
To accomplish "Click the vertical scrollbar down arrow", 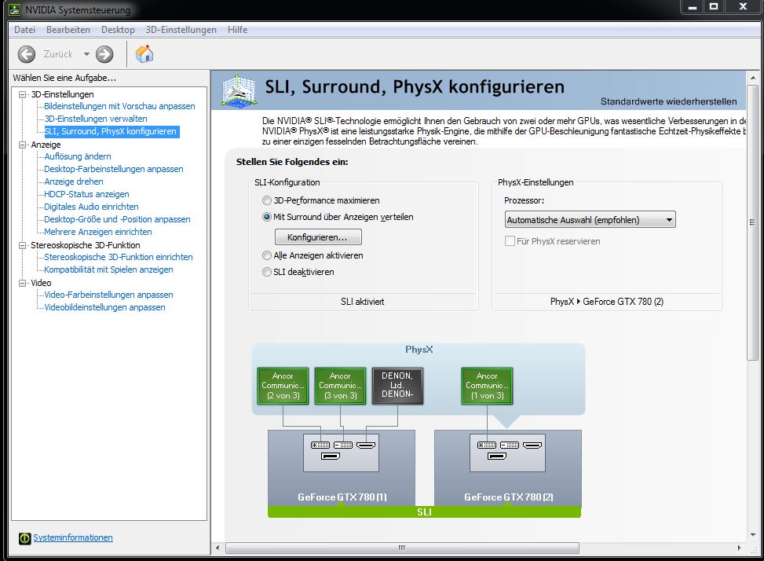I will point(752,535).
